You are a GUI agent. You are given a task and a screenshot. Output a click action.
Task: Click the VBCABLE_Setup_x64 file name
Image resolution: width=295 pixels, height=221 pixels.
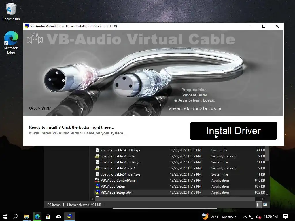tap(116, 193)
